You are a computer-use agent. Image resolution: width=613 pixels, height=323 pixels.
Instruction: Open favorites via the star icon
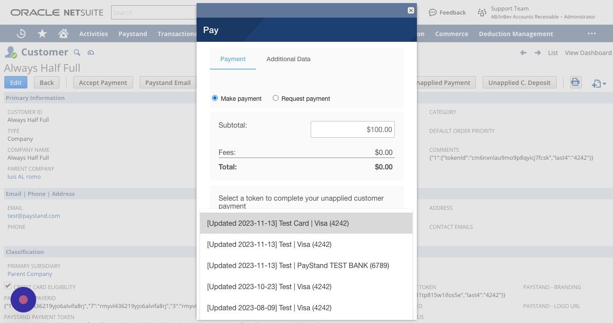click(42, 33)
